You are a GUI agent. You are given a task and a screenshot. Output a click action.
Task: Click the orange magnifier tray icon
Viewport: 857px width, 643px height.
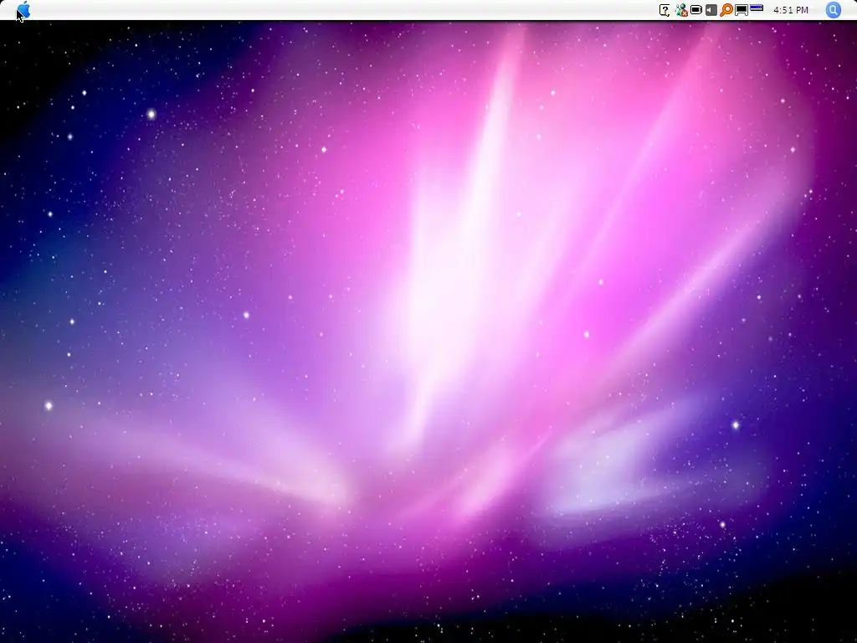click(726, 10)
